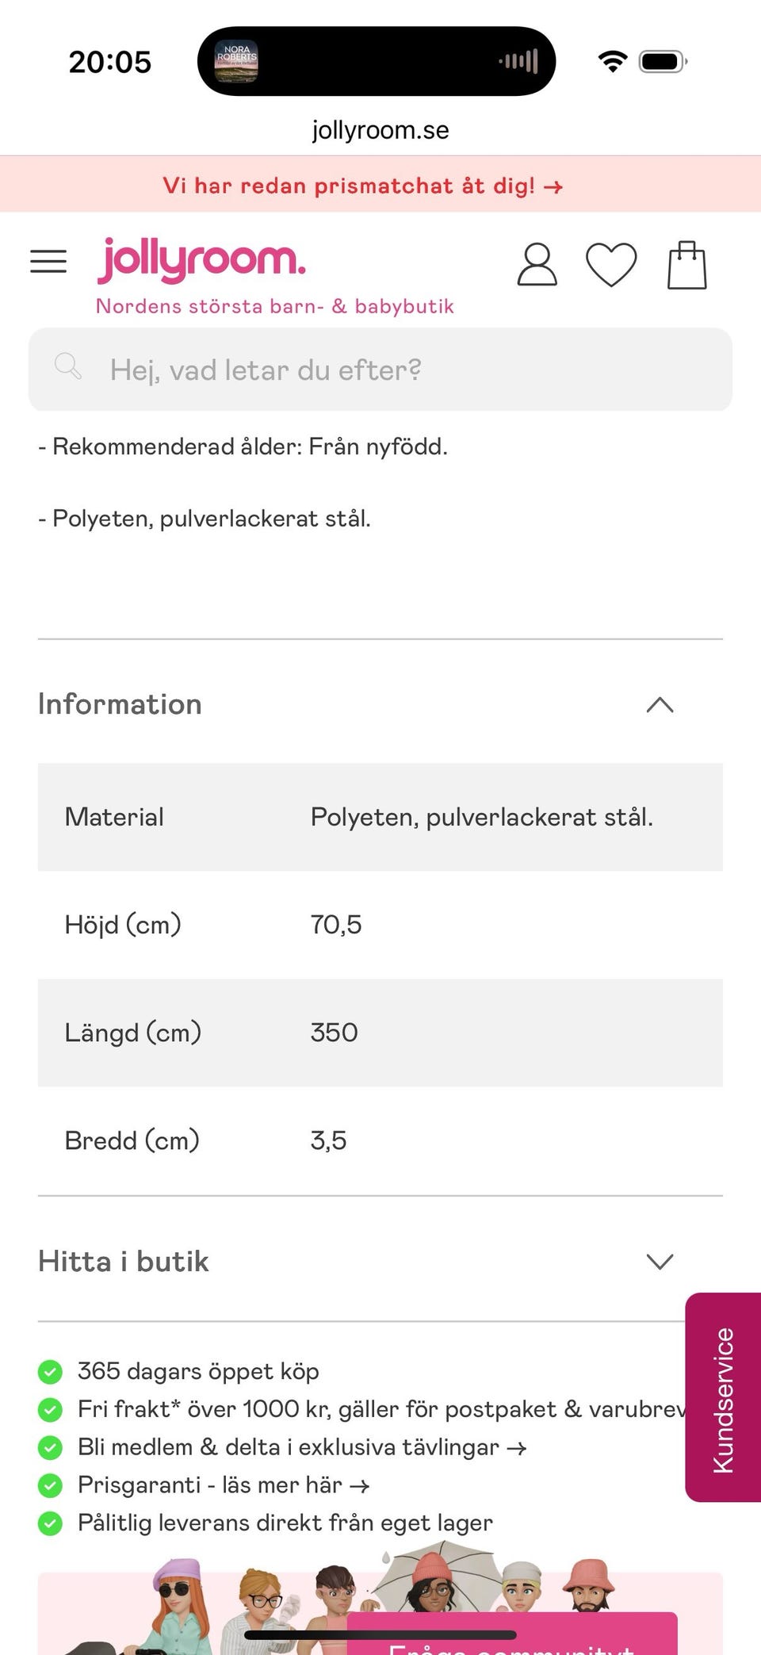Expand the Hitta i butik chevron

click(660, 1262)
